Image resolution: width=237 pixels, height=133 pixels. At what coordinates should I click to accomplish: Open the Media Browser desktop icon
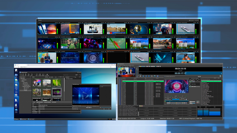tap(16, 75)
